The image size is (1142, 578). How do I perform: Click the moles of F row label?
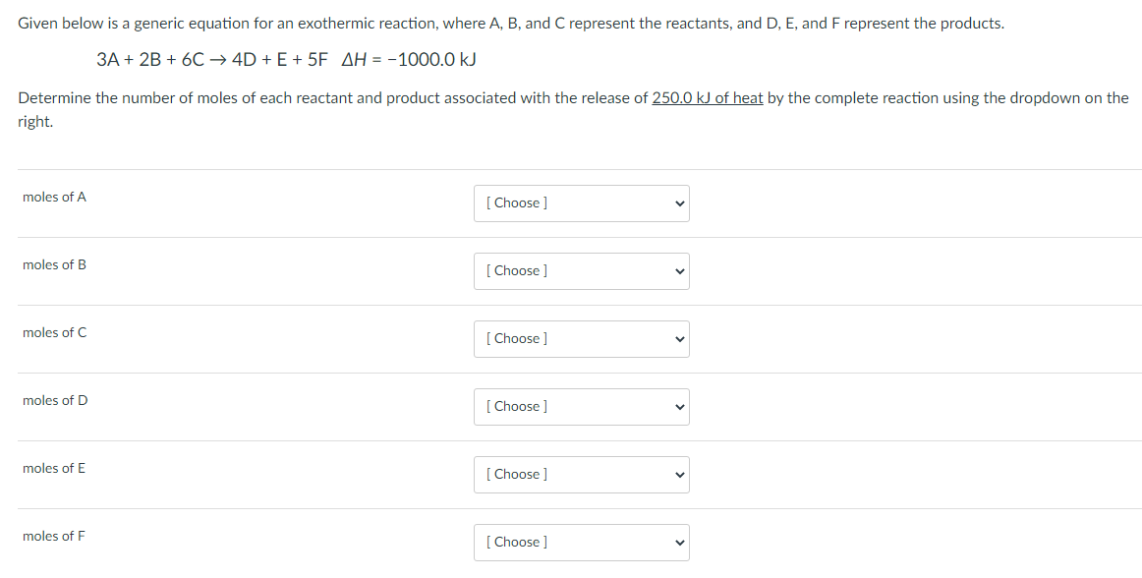click(54, 536)
